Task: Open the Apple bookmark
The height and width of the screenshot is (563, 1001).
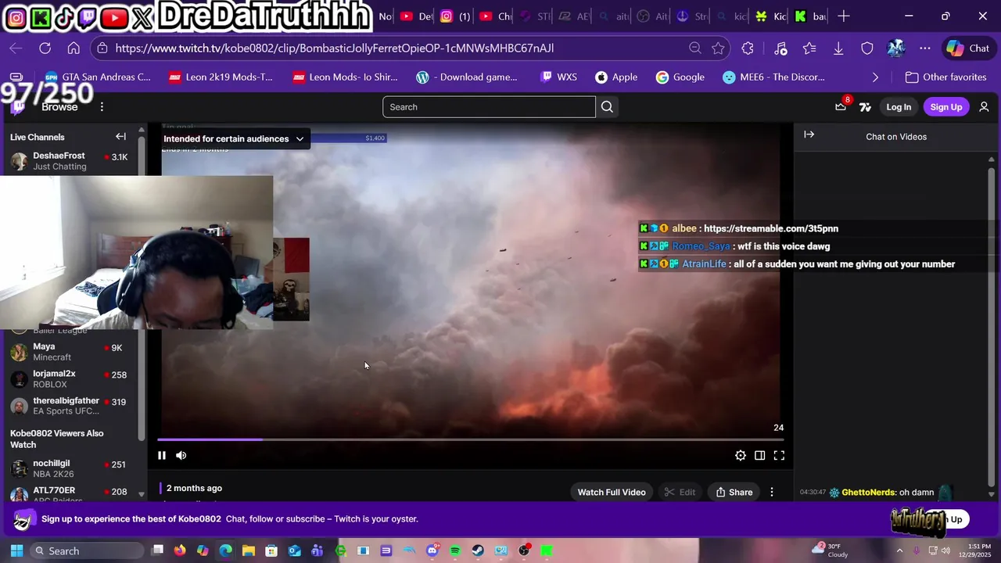Action: click(x=616, y=77)
